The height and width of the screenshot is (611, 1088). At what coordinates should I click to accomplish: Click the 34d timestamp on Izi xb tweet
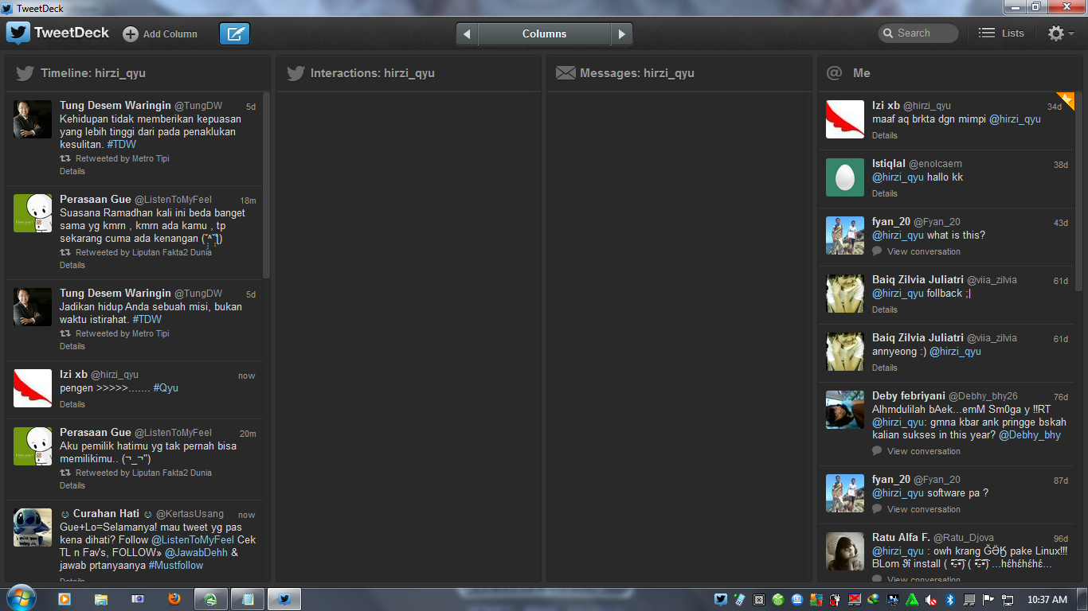point(1055,107)
